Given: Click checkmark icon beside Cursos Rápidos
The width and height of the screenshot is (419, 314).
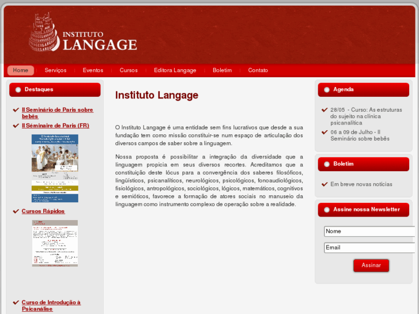Looking at the screenshot, I should pos(16,211).
